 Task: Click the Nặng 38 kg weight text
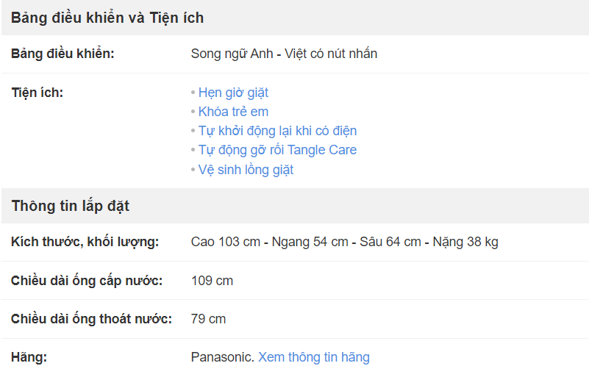point(465,242)
